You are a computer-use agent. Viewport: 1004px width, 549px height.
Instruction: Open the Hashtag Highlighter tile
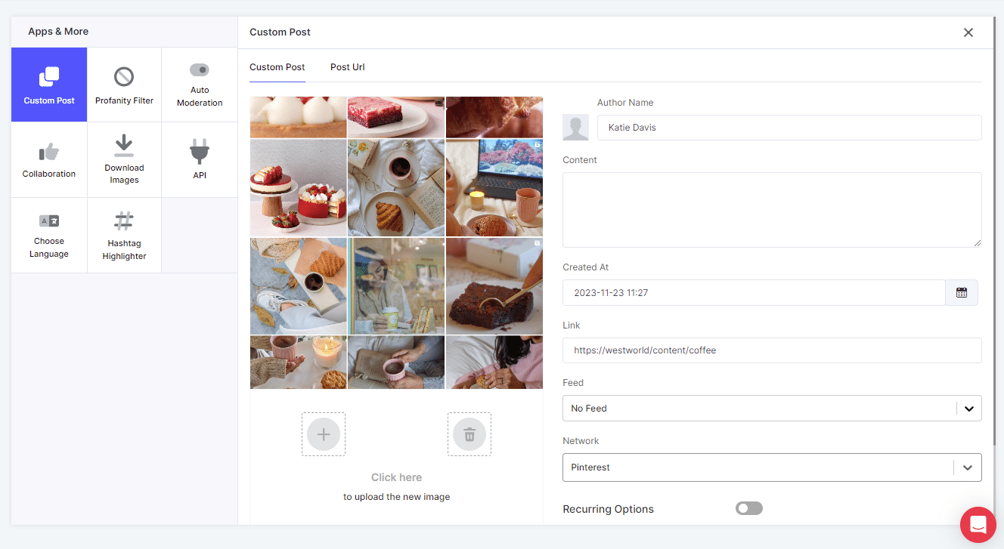tap(124, 235)
